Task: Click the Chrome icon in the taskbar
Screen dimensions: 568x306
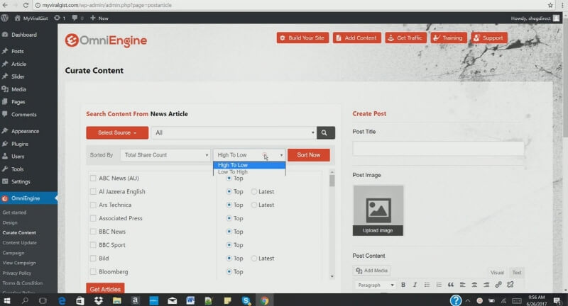Action: click(264, 300)
